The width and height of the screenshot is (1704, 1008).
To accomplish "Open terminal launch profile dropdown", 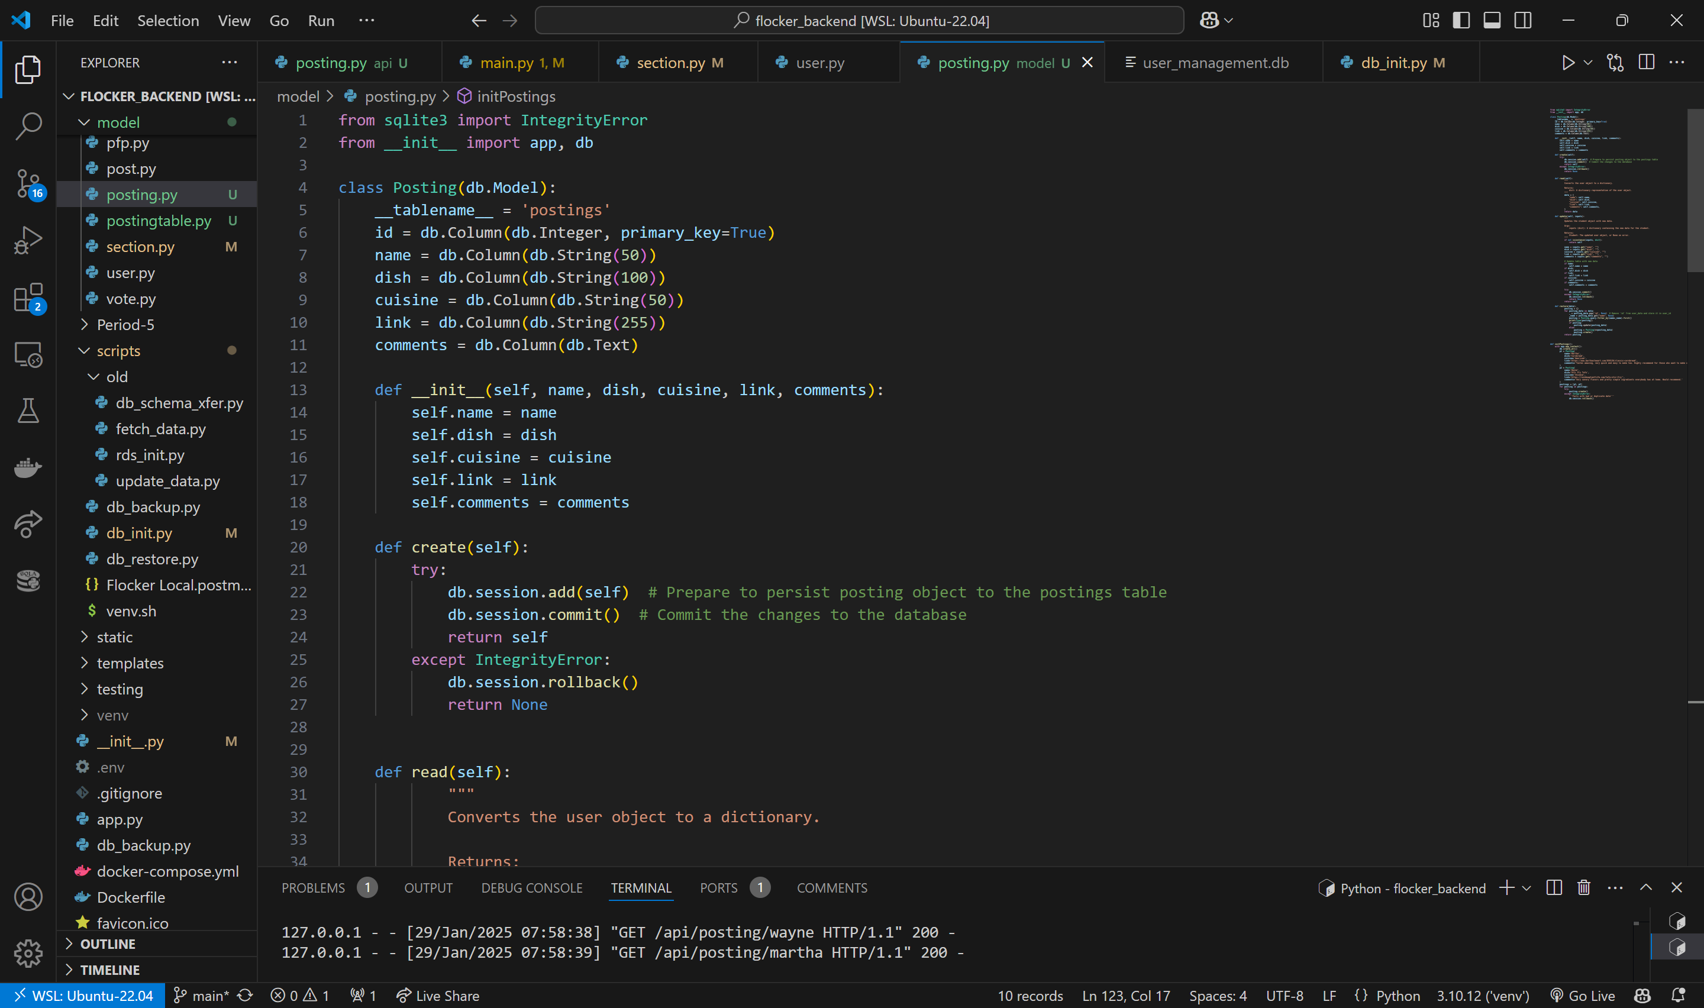I will [1526, 888].
